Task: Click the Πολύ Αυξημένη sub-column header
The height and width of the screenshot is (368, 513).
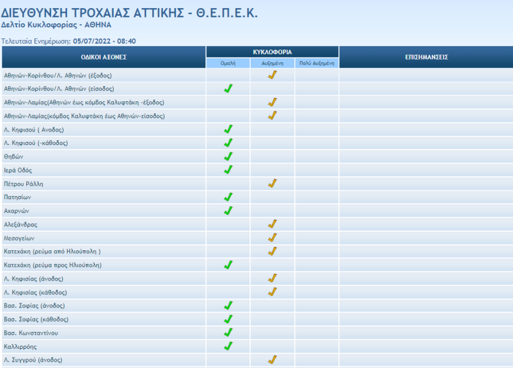Action: [317, 63]
